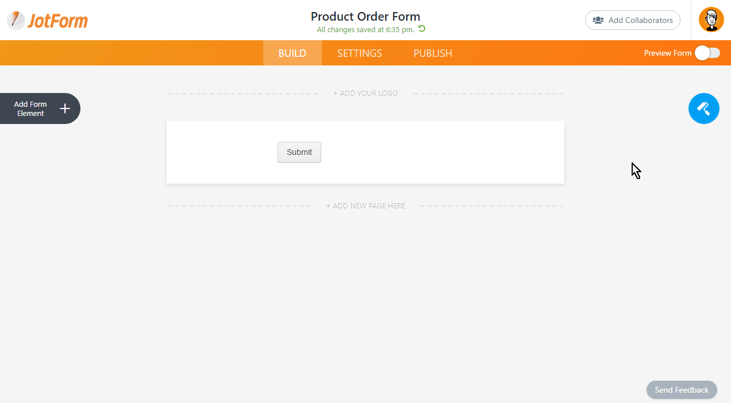Select the Product Order Form title text
Screen dimensions: 731x403
pos(365,16)
